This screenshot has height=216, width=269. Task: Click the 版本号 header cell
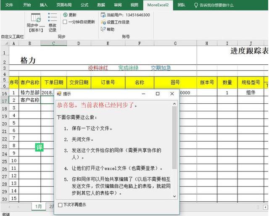pos(207,82)
